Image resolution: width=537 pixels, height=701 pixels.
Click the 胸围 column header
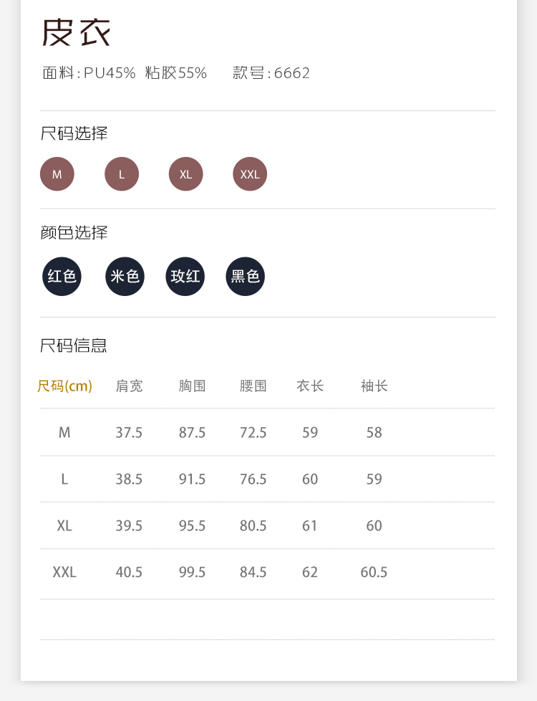[x=192, y=386]
